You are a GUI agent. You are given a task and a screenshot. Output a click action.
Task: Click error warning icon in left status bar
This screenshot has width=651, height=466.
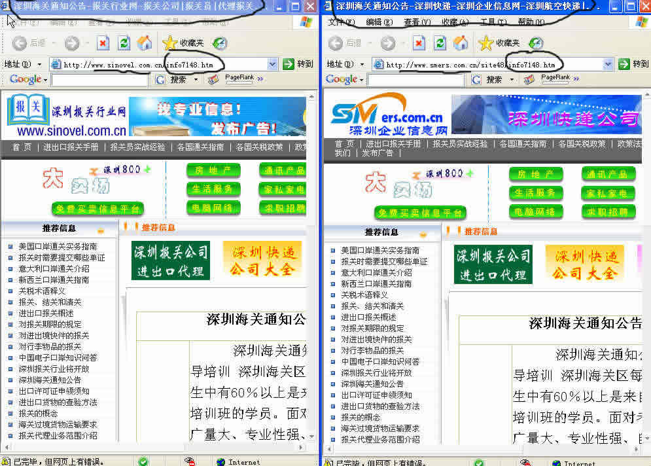(6, 461)
